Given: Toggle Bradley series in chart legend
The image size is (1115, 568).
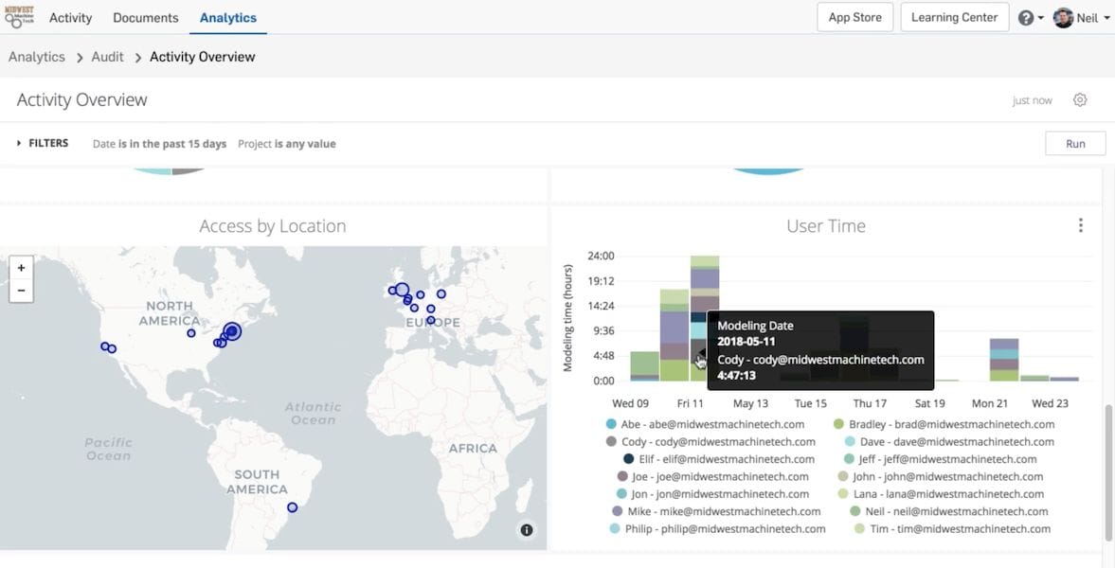Looking at the screenshot, I should click(x=922, y=424).
